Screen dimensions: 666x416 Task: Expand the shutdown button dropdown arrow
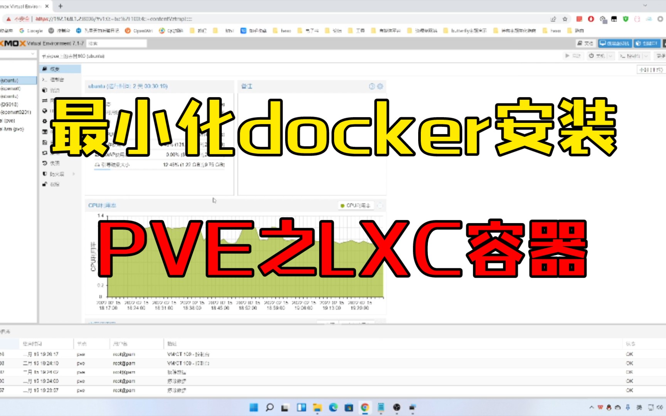tap(611, 56)
